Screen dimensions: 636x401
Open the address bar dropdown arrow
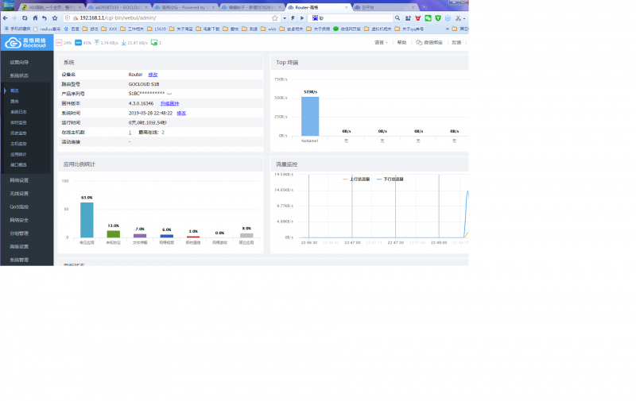click(x=285, y=17)
